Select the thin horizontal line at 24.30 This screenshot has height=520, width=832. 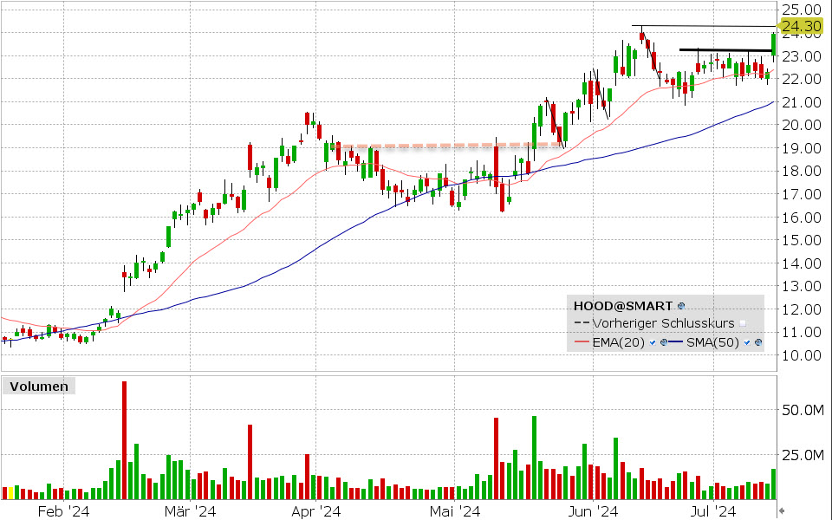click(x=704, y=25)
